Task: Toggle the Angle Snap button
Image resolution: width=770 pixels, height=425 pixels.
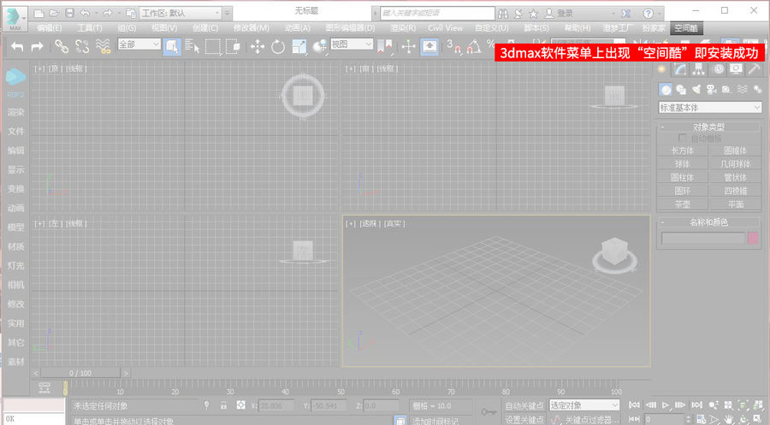Action: 474,47
